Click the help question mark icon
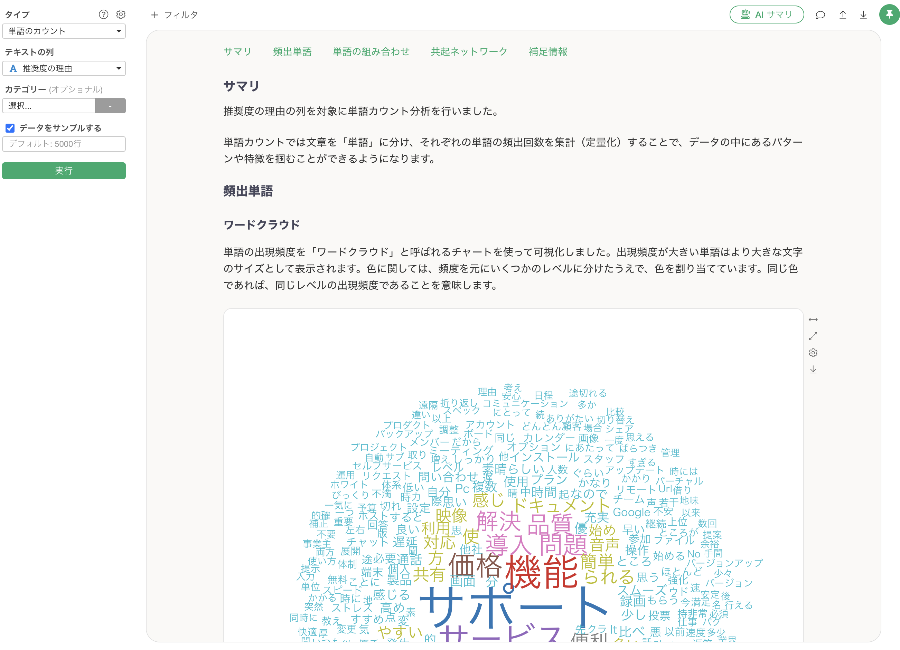900x650 pixels. click(103, 15)
